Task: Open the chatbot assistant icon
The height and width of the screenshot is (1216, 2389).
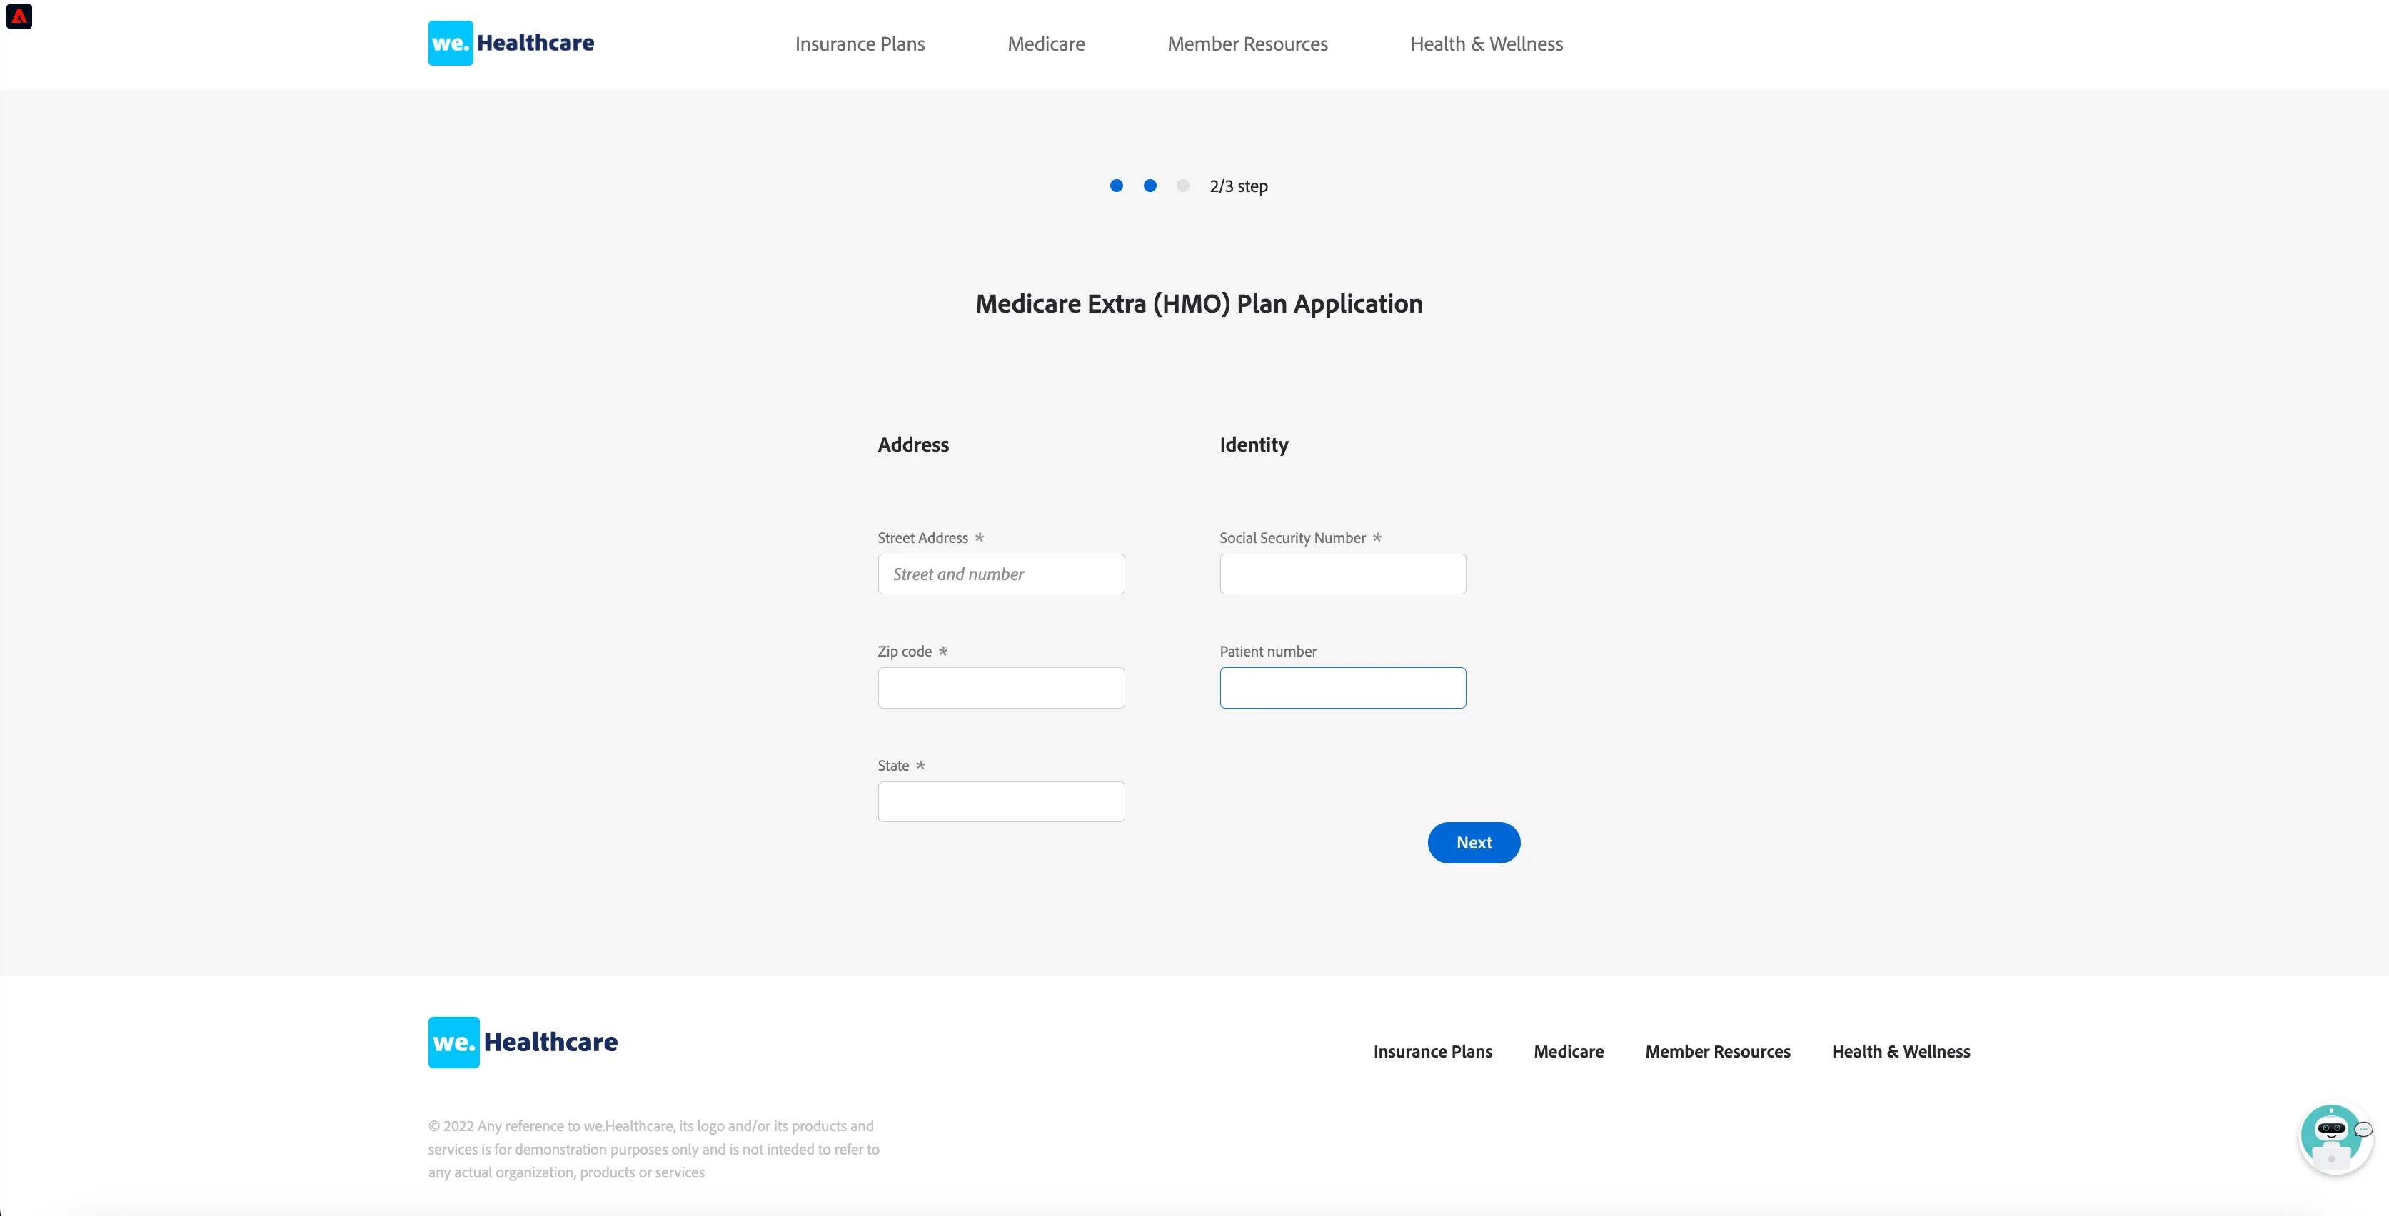Action: pyautogui.click(x=2334, y=1138)
